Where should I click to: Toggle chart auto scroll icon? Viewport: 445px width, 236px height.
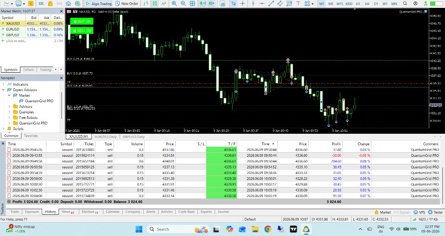click(x=203, y=4)
